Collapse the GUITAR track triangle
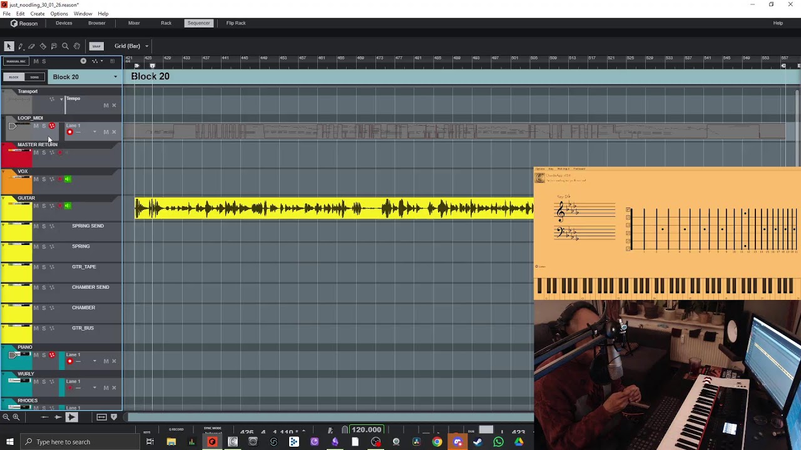The height and width of the screenshot is (450, 801). (x=4, y=198)
